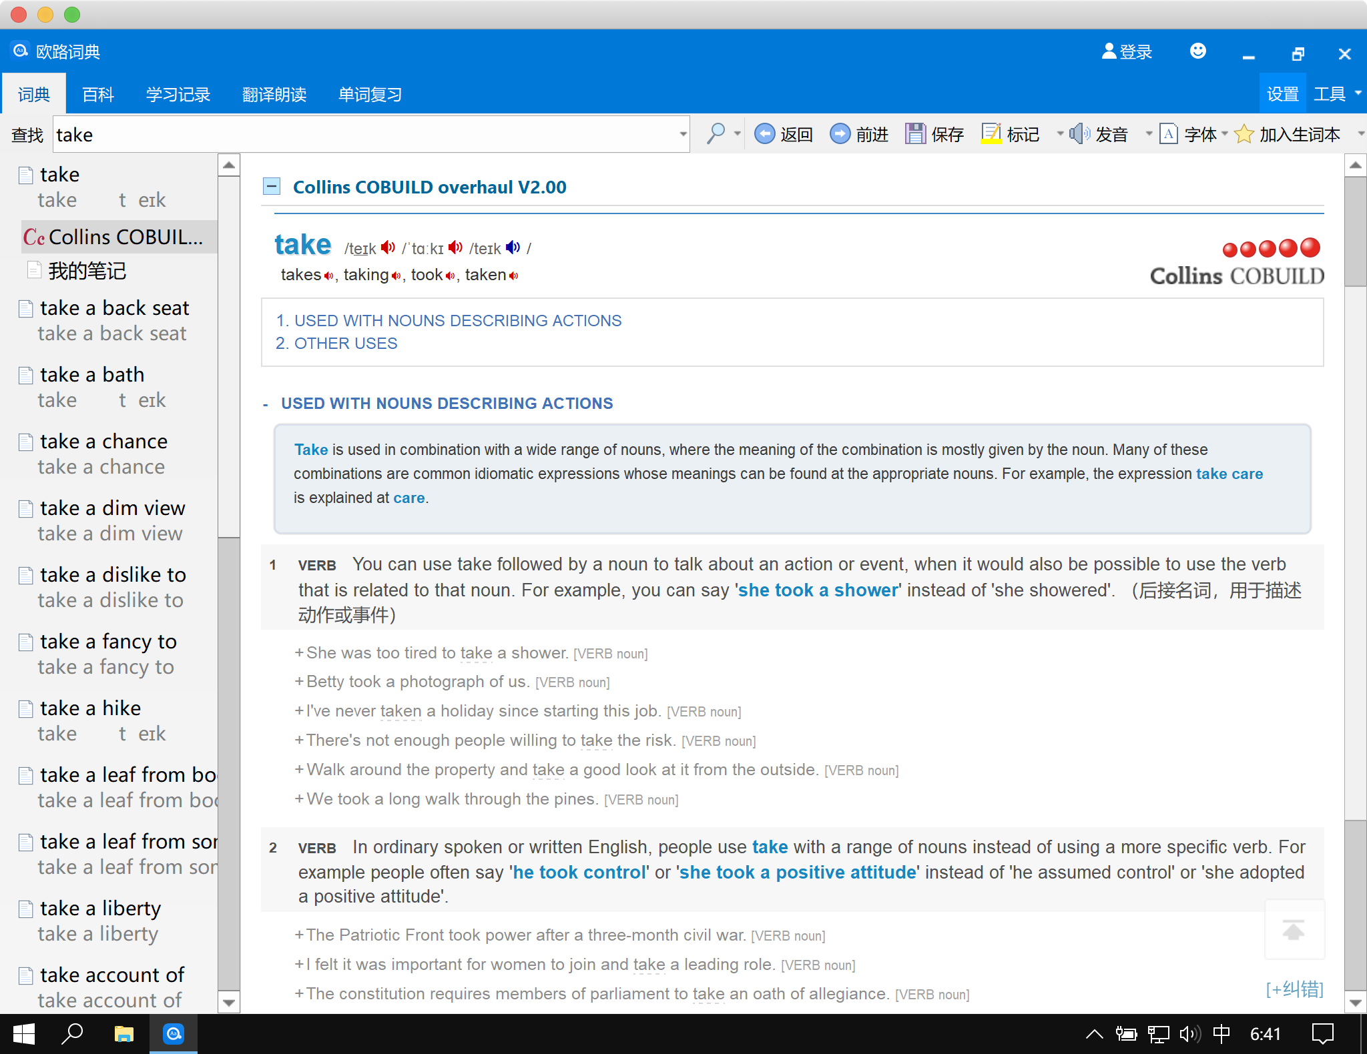Click the 前进 forward arrow icon
1367x1054 pixels.
pyautogui.click(x=840, y=134)
